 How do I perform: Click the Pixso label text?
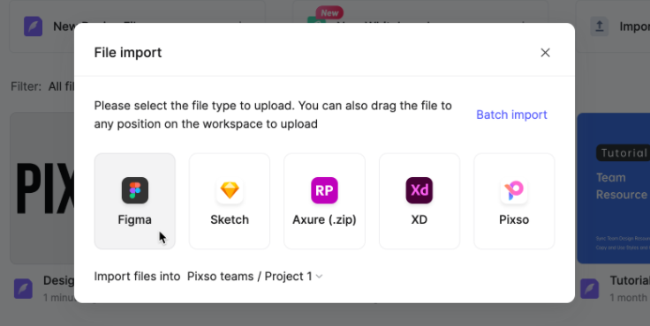click(514, 219)
